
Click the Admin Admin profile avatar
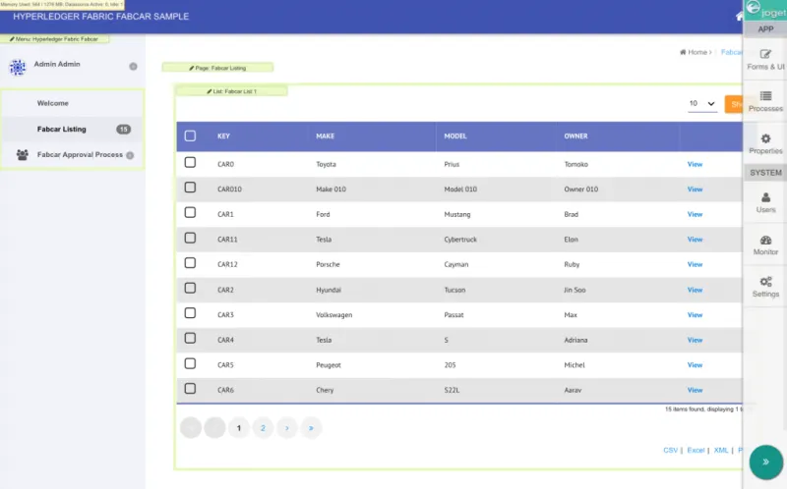point(17,67)
